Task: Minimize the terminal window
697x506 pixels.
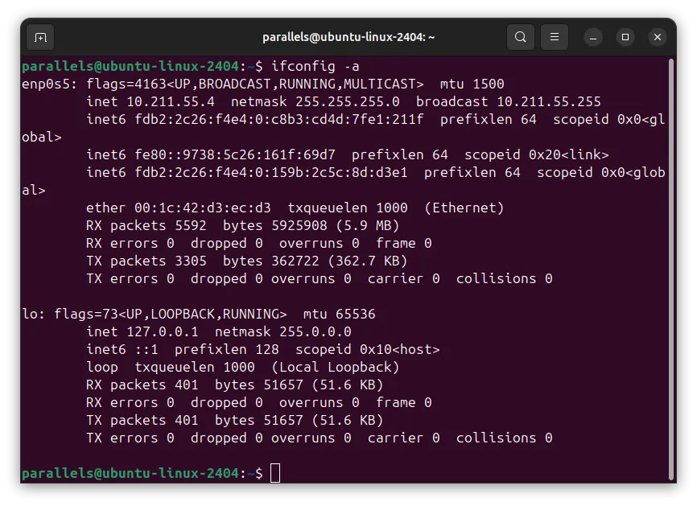Action: coord(592,37)
